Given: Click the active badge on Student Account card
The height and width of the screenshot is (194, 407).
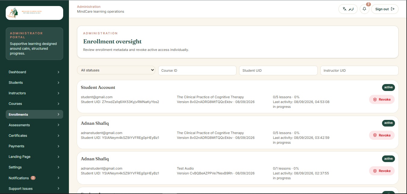Looking at the screenshot, I should coord(388,87).
